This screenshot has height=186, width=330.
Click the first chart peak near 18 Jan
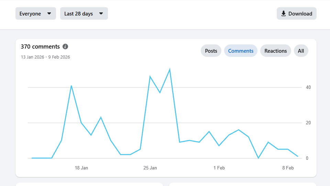(71, 86)
